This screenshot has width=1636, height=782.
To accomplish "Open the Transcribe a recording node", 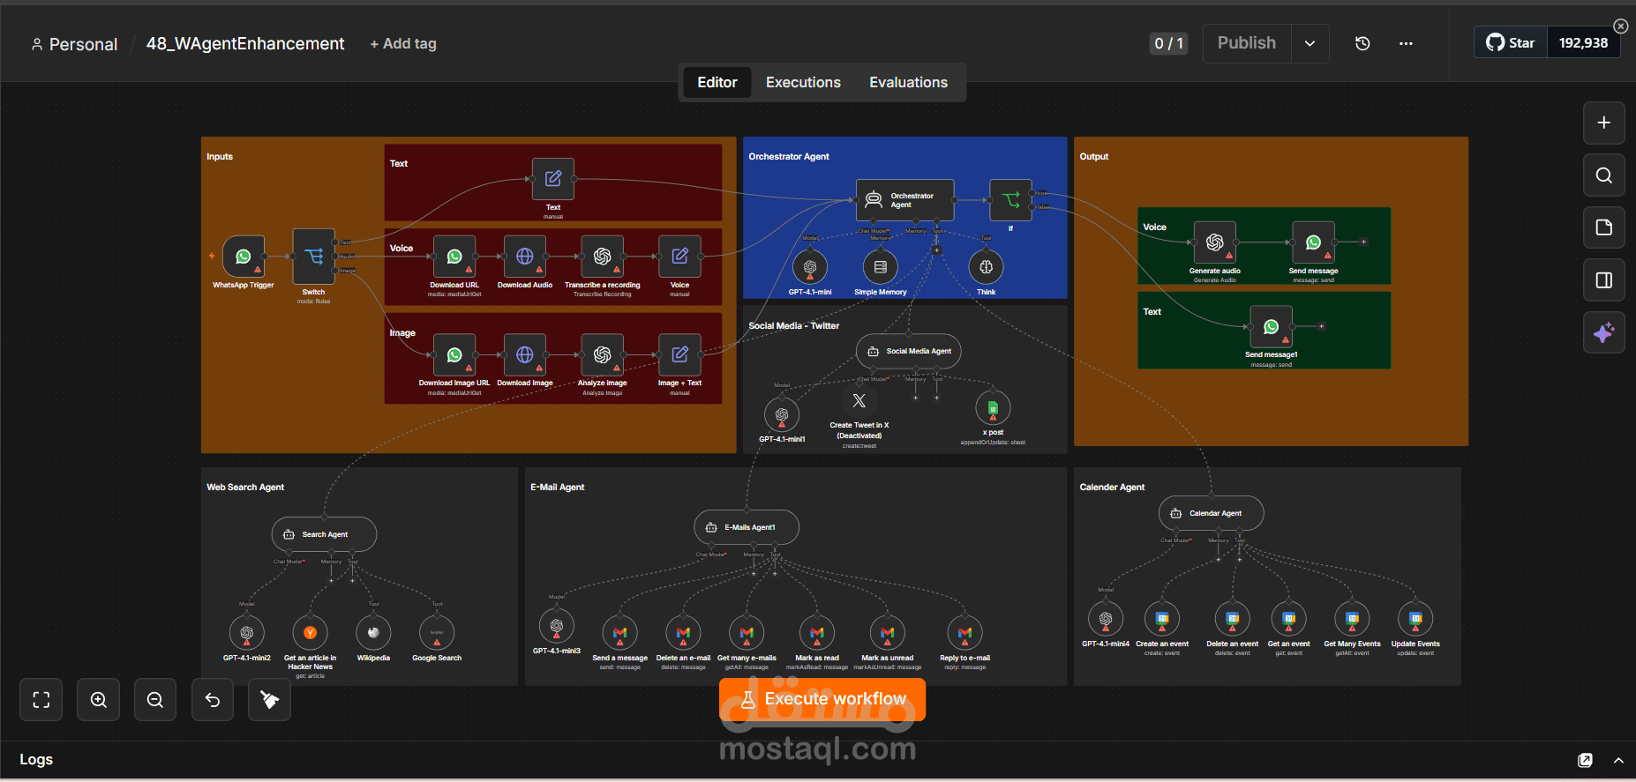I will [x=603, y=257].
